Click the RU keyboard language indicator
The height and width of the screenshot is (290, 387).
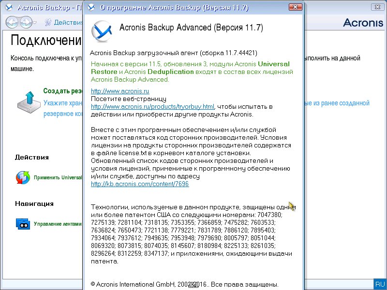click(380, 284)
